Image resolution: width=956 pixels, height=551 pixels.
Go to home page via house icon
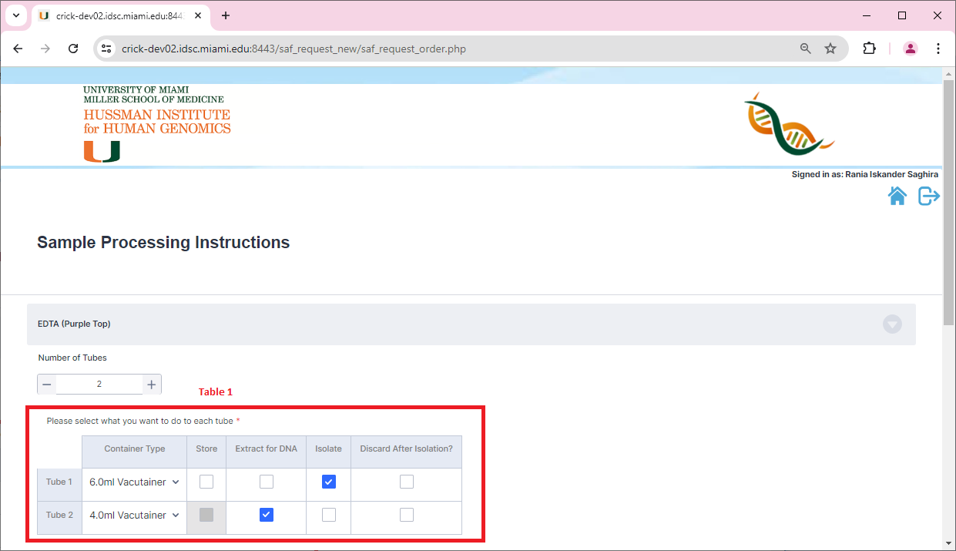(x=897, y=197)
